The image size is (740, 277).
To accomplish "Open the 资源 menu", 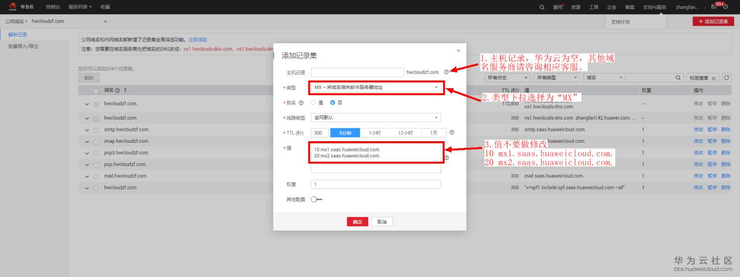I will (x=576, y=7).
